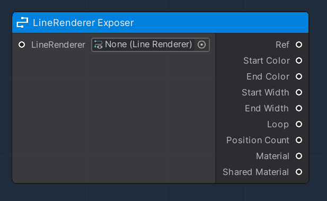This screenshot has height=201, width=327.
Task: Click the Start Color label
Action: coord(267,61)
